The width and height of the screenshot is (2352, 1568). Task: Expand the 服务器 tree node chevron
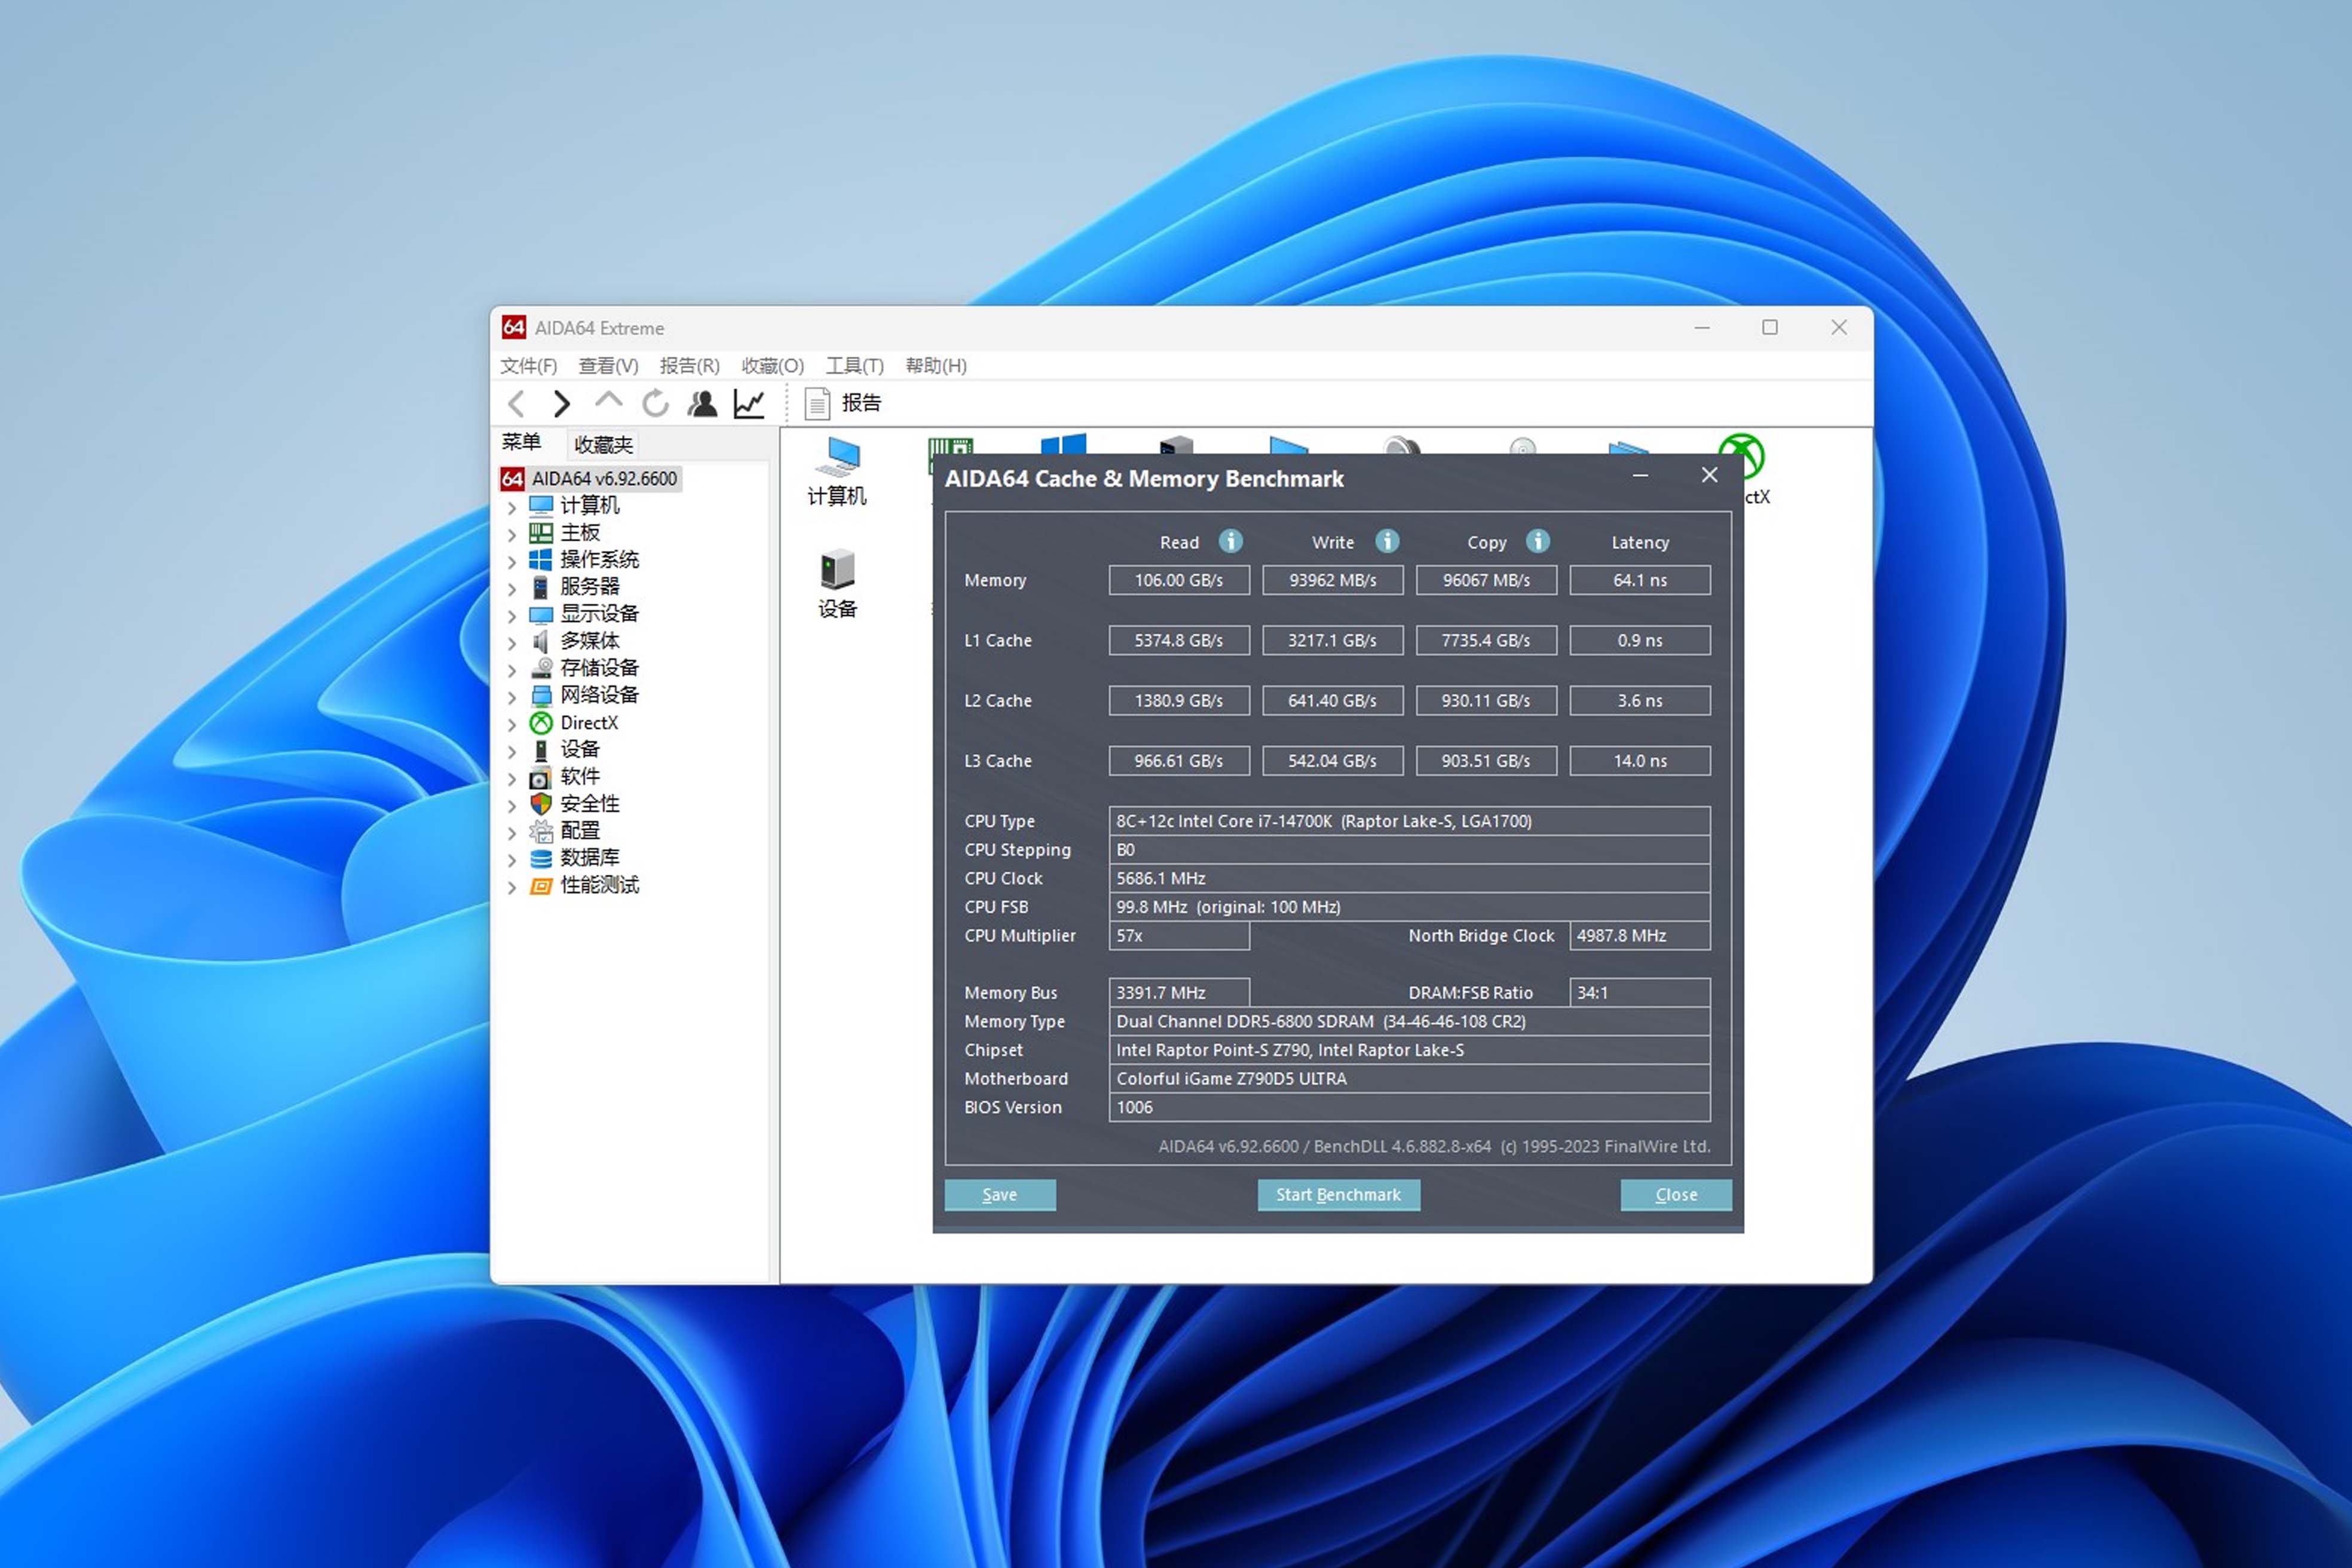(x=512, y=588)
